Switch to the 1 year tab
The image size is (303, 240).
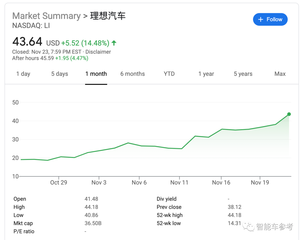point(206,74)
